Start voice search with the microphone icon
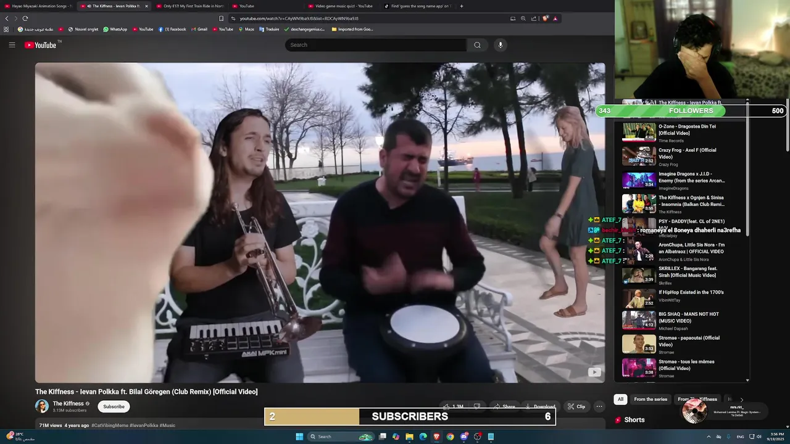Viewport: 790px width, 444px height. coord(501,45)
